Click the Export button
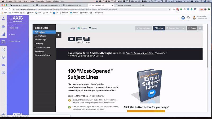This screenshot has width=212, height=119. pyautogui.click(x=192, y=28)
